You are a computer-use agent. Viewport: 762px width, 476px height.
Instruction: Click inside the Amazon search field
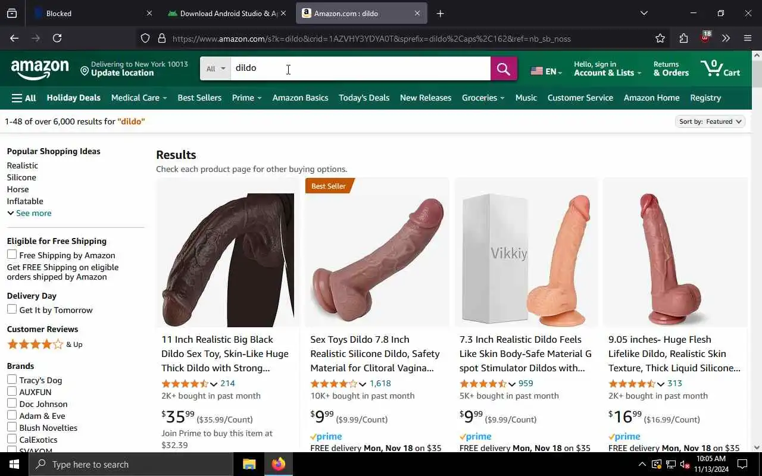pos(360,68)
